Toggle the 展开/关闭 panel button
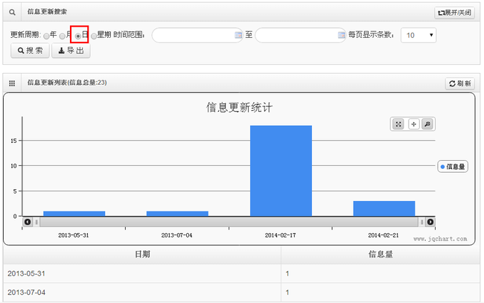Image resolution: width=484 pixels, height=303 pixels. coord(454,13)
